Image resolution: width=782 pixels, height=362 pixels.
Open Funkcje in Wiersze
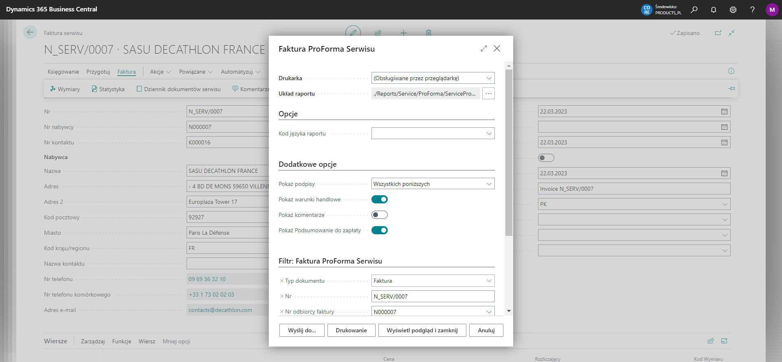tap(122, 341)
